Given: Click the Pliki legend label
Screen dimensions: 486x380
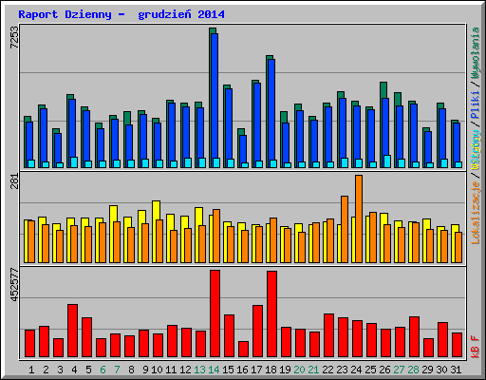Looking at the screenshot, I should (x=476, y=104).
